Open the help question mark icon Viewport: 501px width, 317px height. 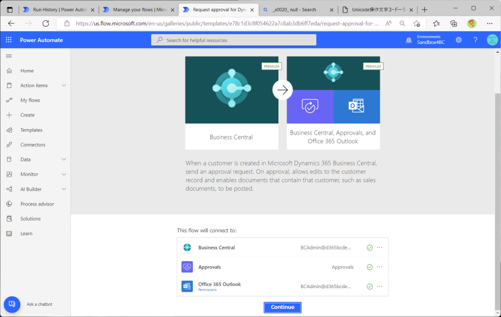(x=476, y=40)
